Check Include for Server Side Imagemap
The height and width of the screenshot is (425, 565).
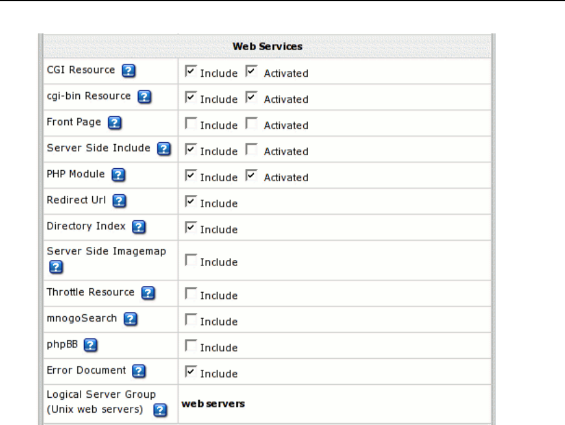(191, 260)
